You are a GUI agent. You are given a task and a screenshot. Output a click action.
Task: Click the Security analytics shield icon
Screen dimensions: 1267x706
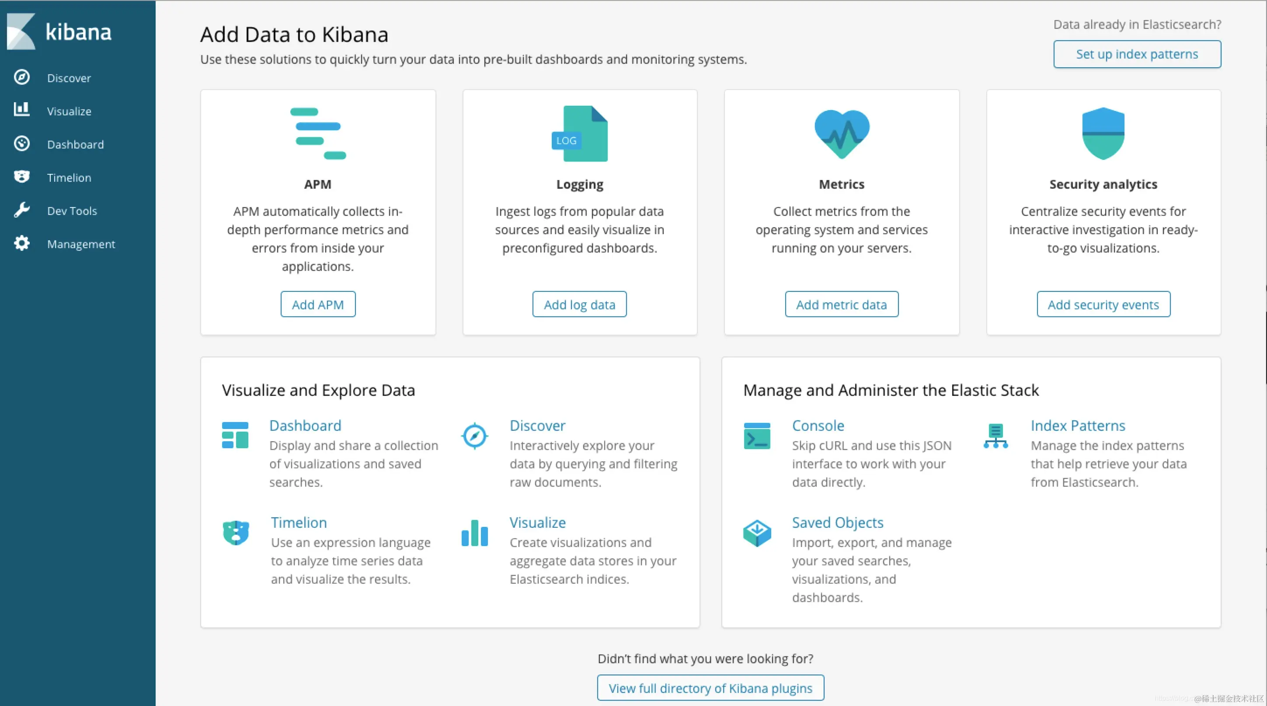click(x=1103, y=134)
